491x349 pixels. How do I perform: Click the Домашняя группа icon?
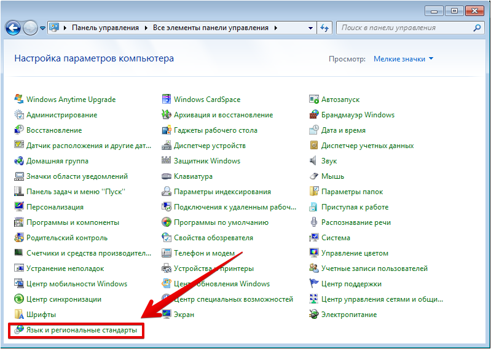click(19, 160)
